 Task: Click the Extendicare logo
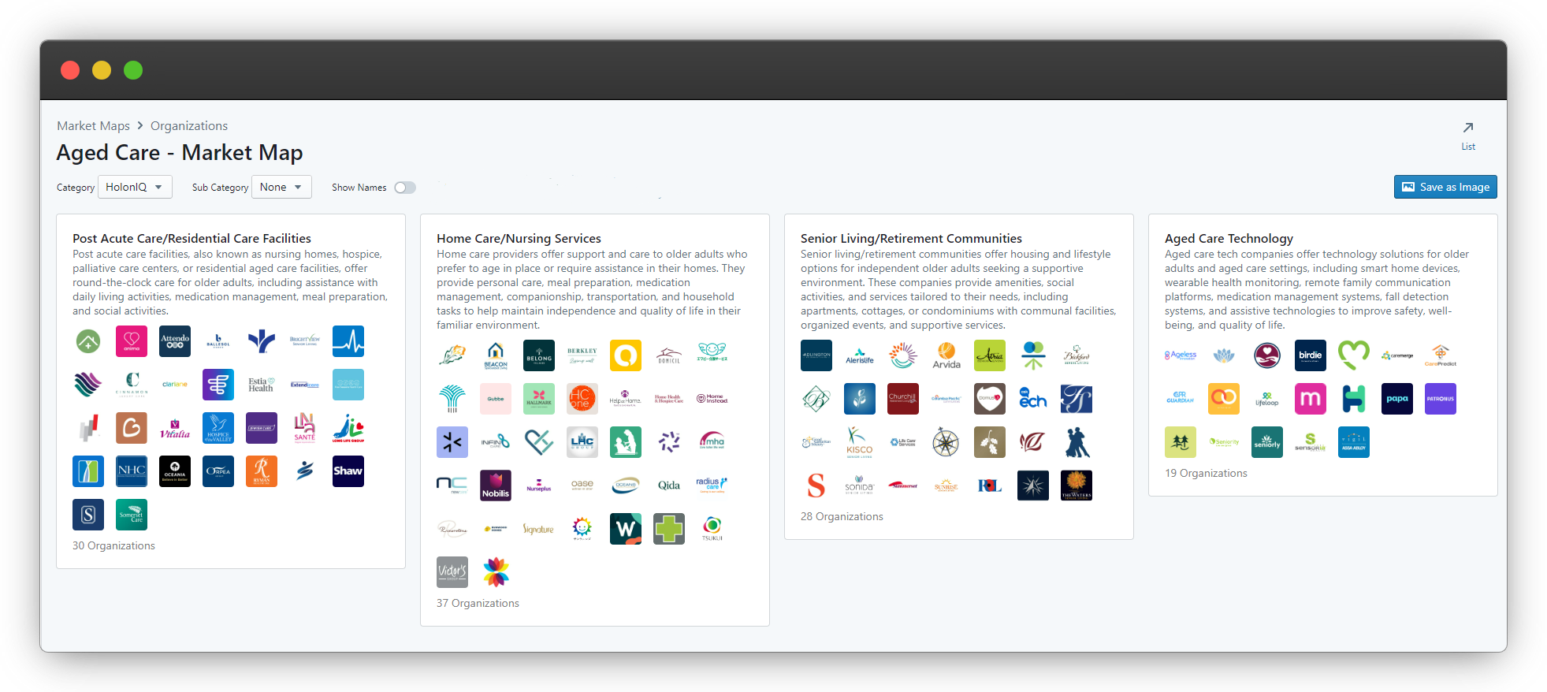305,385
